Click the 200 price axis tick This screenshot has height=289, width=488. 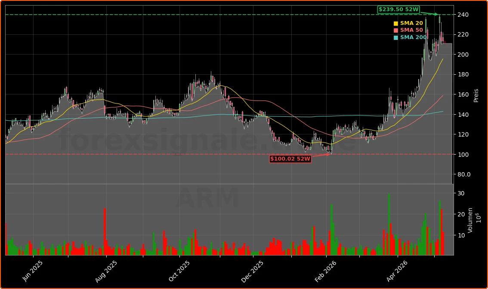click(463, 55)
